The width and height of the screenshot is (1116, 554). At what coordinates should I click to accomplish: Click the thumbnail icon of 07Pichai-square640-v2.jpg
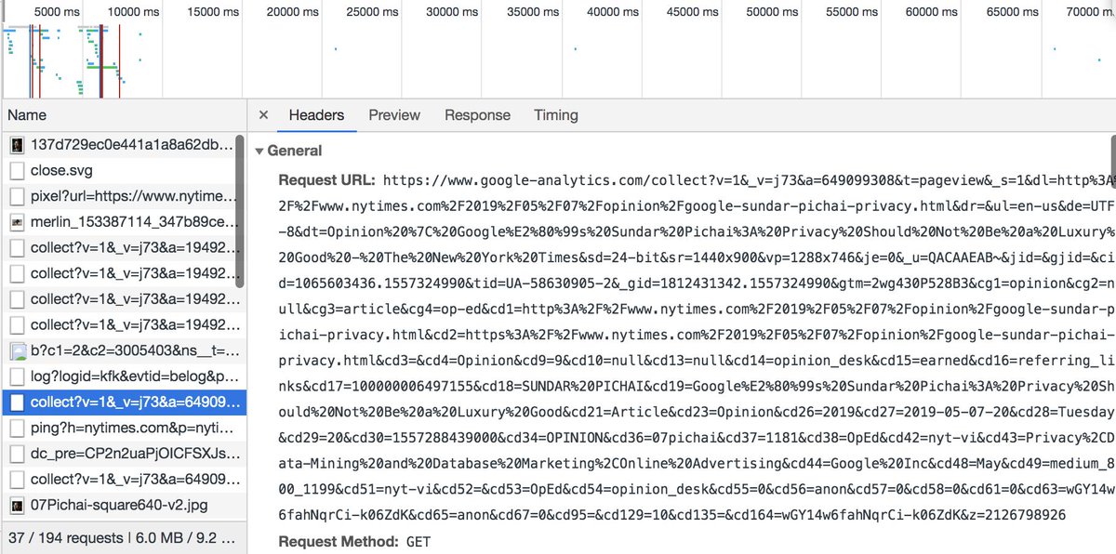pos(17,506)
